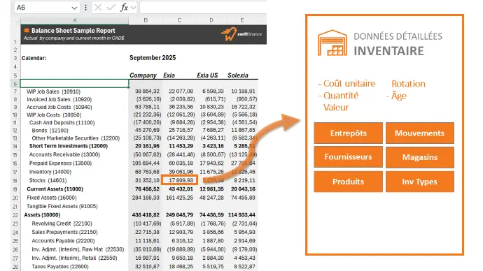This screenshot has width=483, height=271.
Task: Select 'Tangible Fixed Assets (91005)' label
Action: 62,206
